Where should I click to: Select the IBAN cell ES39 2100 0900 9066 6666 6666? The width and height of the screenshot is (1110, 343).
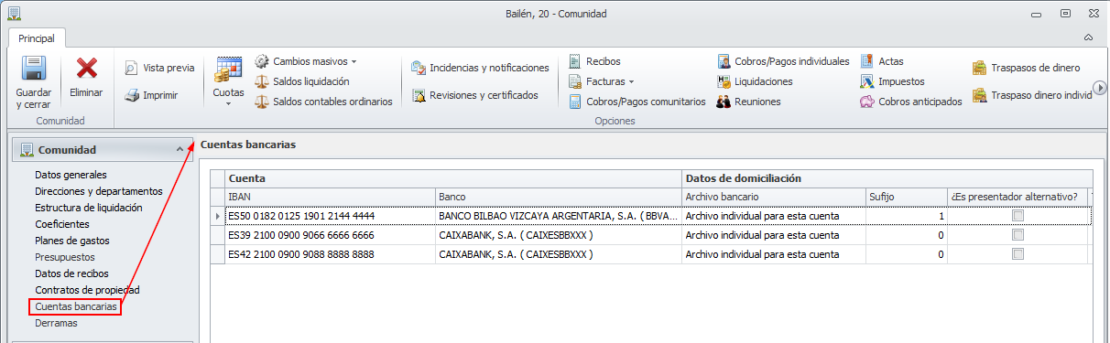point(330,235)
